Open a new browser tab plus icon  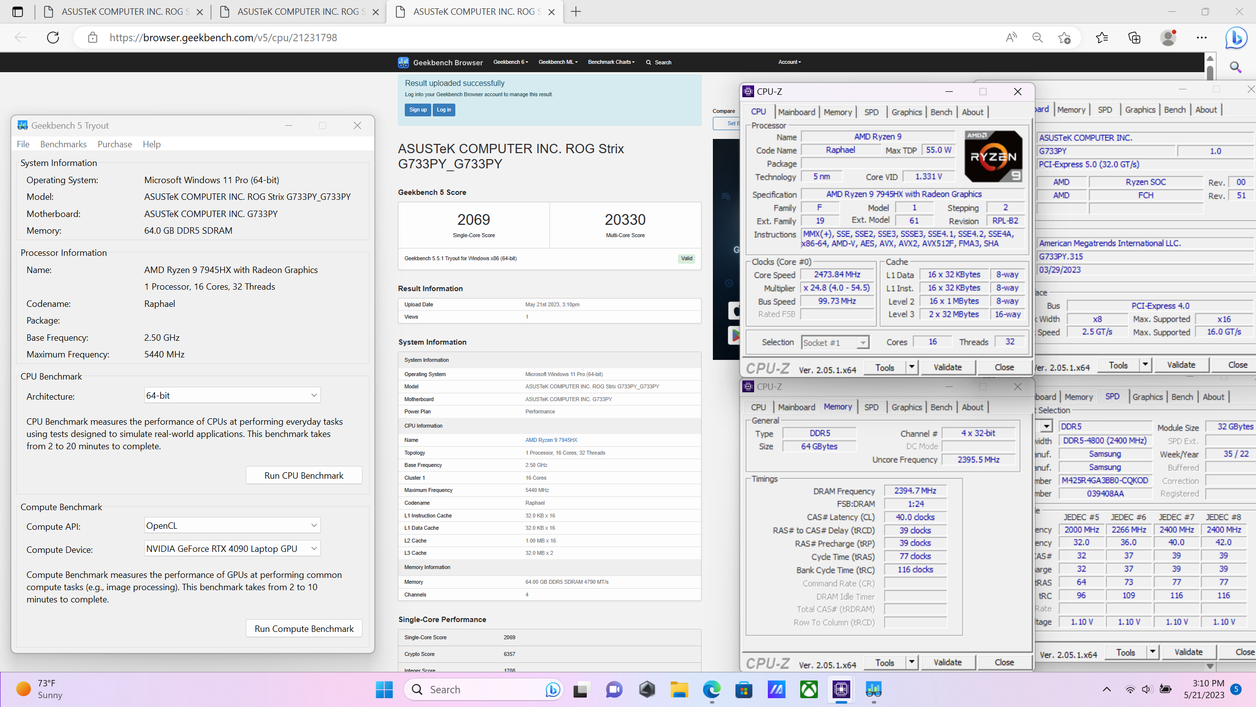(576, 12)
